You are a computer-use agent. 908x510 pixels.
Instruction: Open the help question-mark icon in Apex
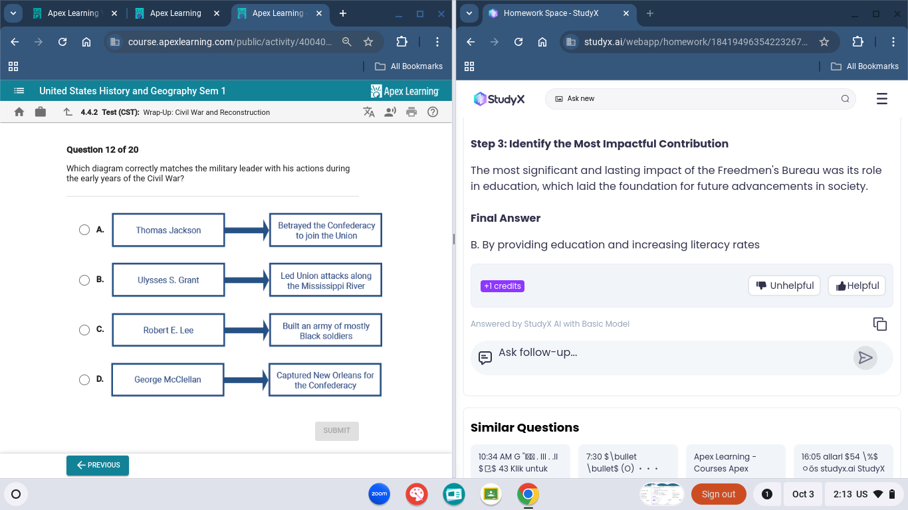[x=433, y=112]
